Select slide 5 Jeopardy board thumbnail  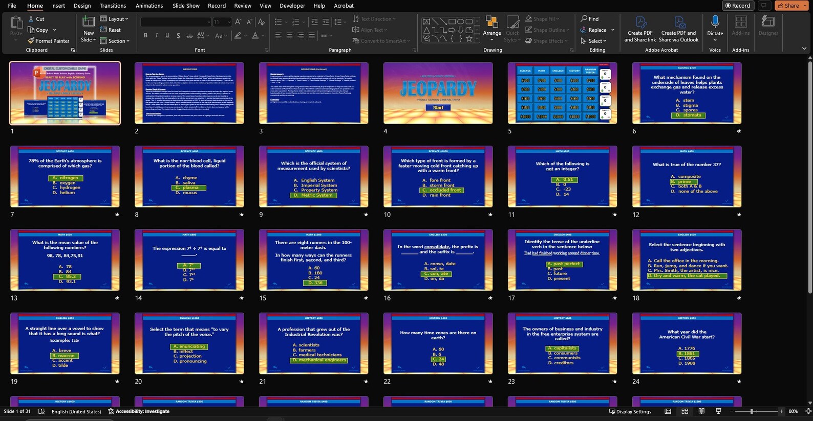(x=562, y=93)
